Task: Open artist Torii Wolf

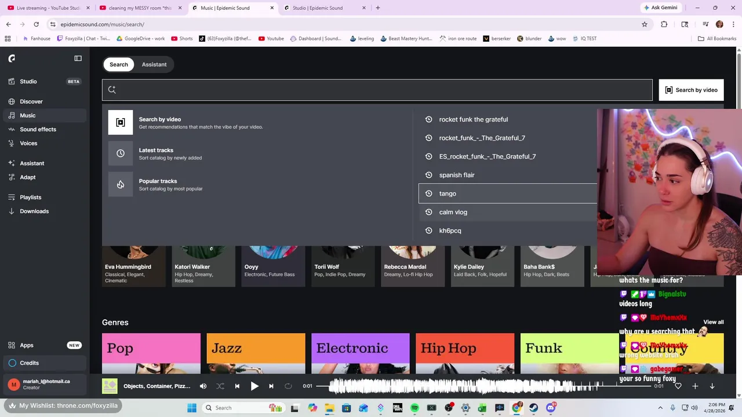Action: pos(343,266)
